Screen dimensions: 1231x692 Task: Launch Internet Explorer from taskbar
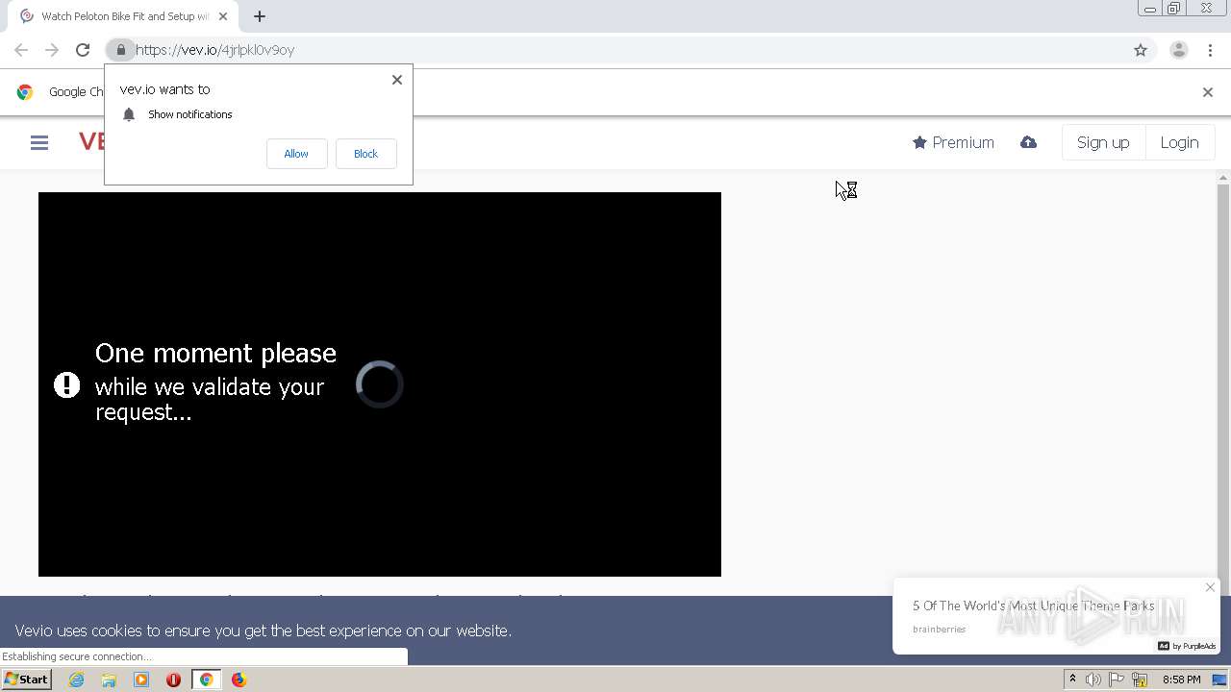click(77, 680)
